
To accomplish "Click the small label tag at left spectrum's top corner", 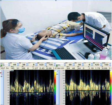I will pos(12,70).
